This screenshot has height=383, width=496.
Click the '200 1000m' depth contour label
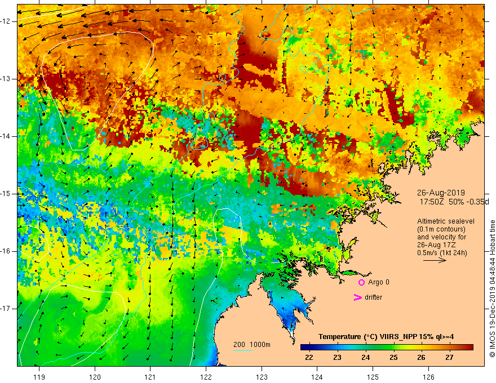(252, 345)
